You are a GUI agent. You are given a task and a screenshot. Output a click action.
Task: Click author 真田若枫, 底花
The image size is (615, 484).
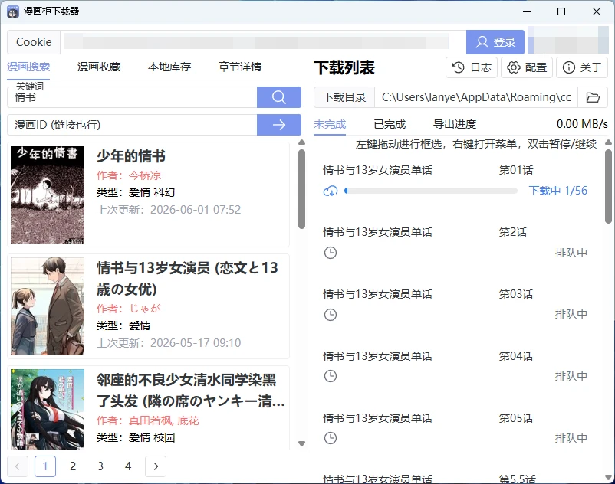pos(164,420)
